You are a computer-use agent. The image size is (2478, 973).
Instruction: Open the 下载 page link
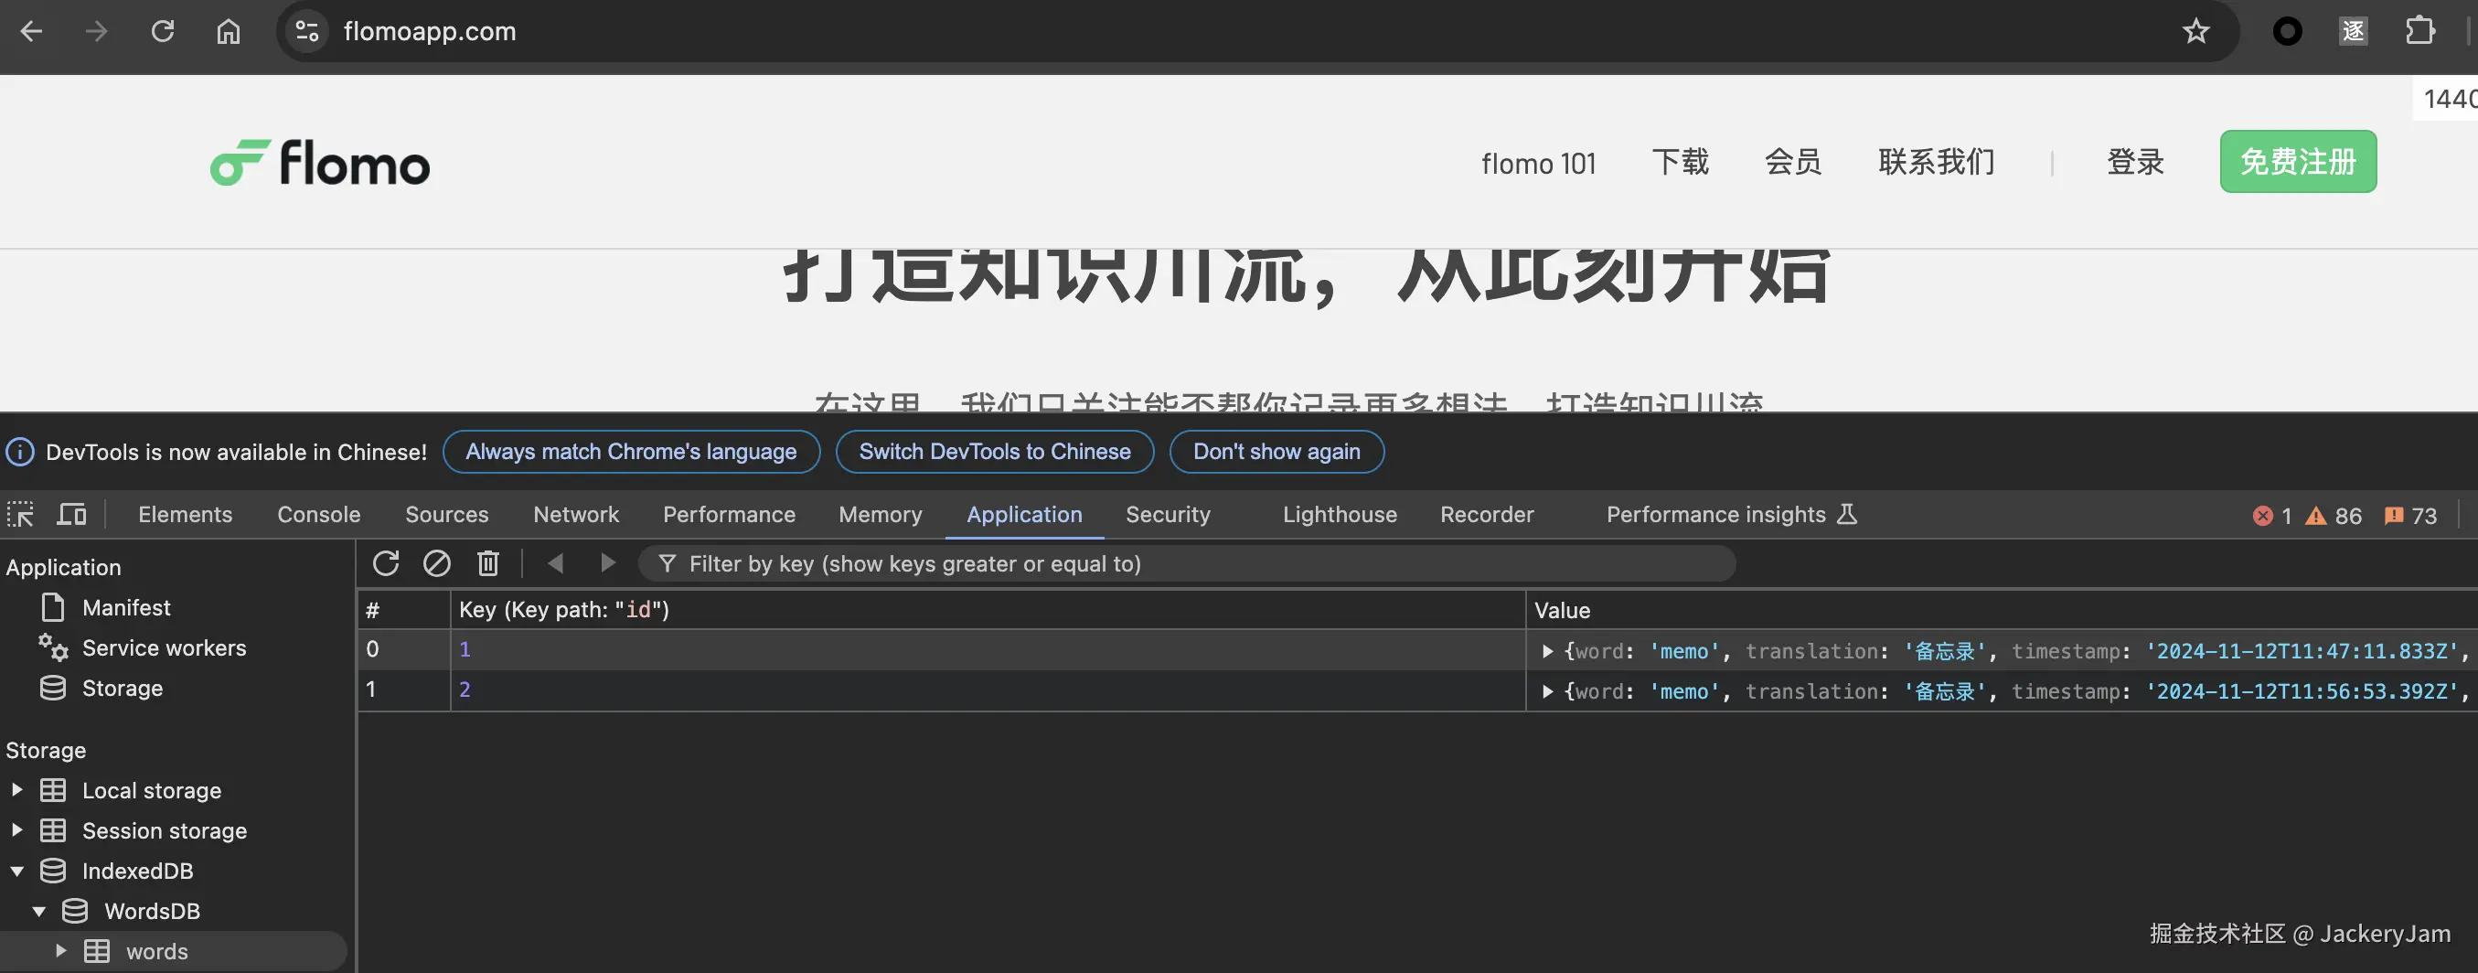click(1680, 162)
